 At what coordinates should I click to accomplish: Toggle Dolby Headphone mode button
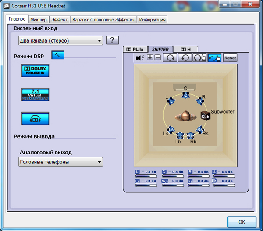[x=35, y=118]
